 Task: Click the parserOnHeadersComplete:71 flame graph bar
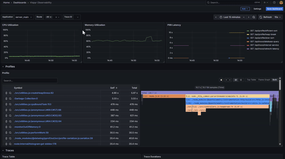(x=227, y=96)
